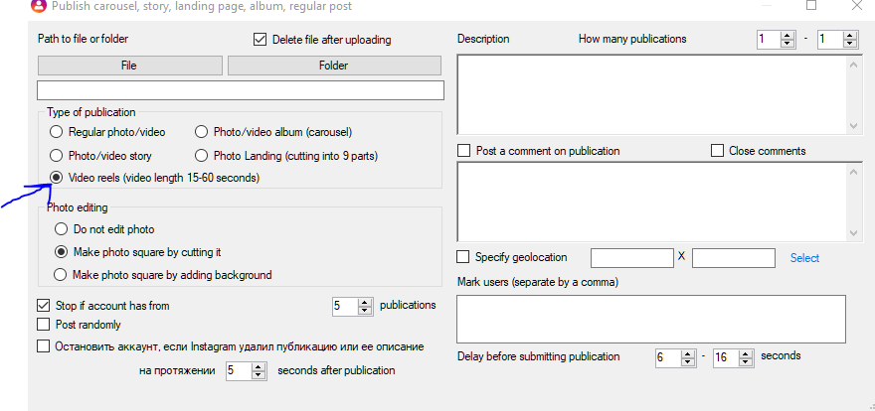875x411 pixels.
Task: Decrease the maximum delay seconds value
Action: point(747,361)
